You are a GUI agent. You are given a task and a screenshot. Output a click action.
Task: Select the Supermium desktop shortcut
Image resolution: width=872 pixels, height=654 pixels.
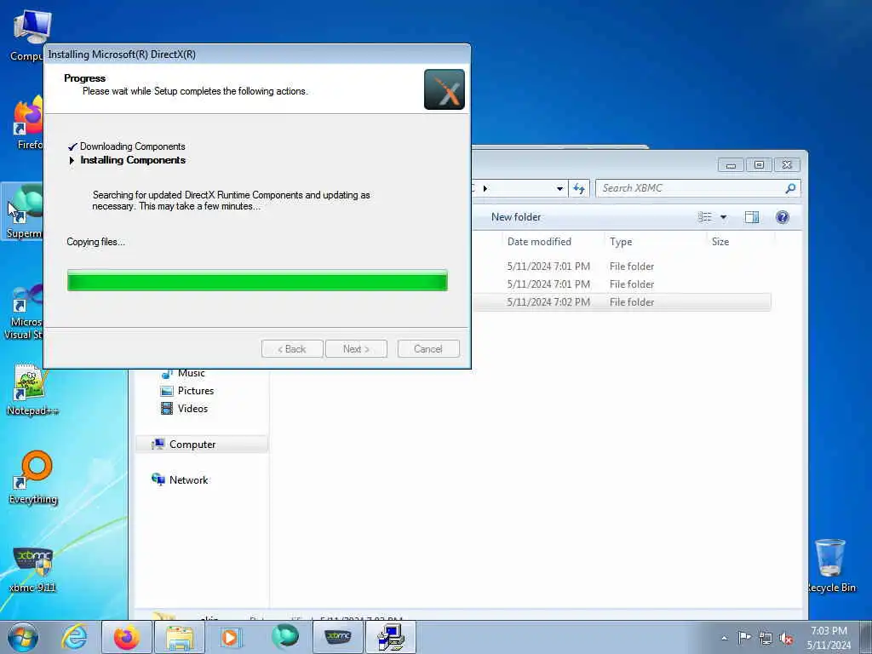point(23,212)
